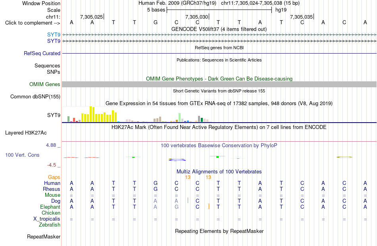377x246 pixels.
Task: Click the orange insertion bar in Dog row
Action: point(188,200)
